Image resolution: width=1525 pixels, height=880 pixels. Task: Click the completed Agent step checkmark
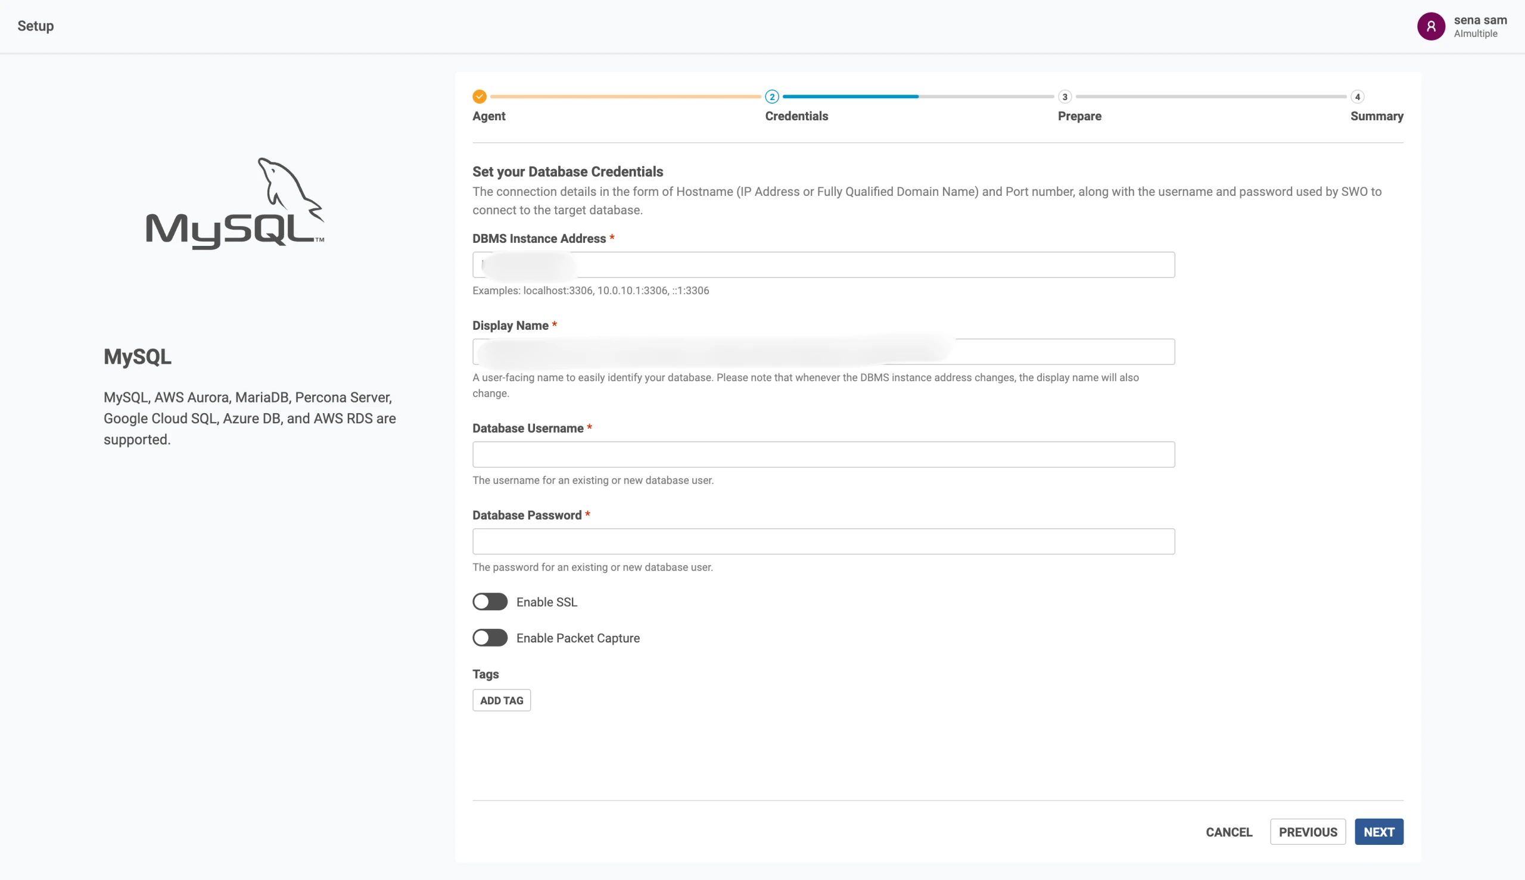[480, 96]
